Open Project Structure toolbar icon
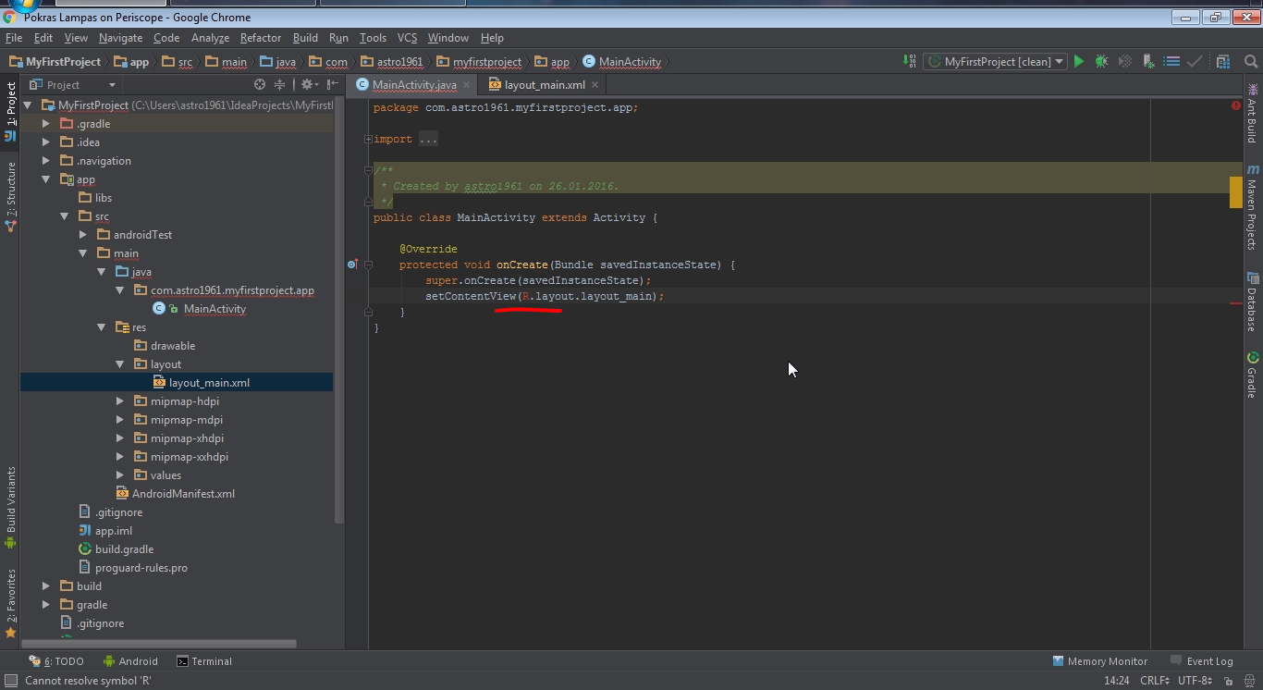 pyautogui.click(x=1223, y=62)
